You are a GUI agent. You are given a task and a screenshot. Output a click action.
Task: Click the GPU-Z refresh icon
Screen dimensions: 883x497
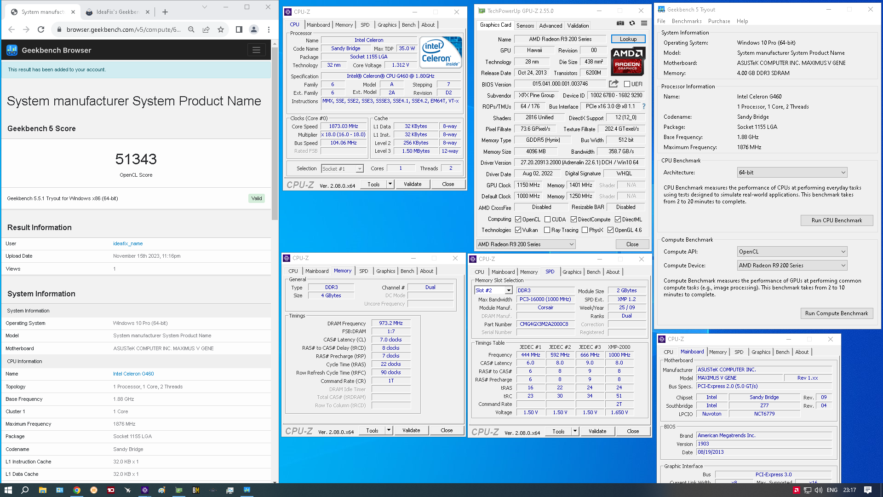tap(632, 23)
